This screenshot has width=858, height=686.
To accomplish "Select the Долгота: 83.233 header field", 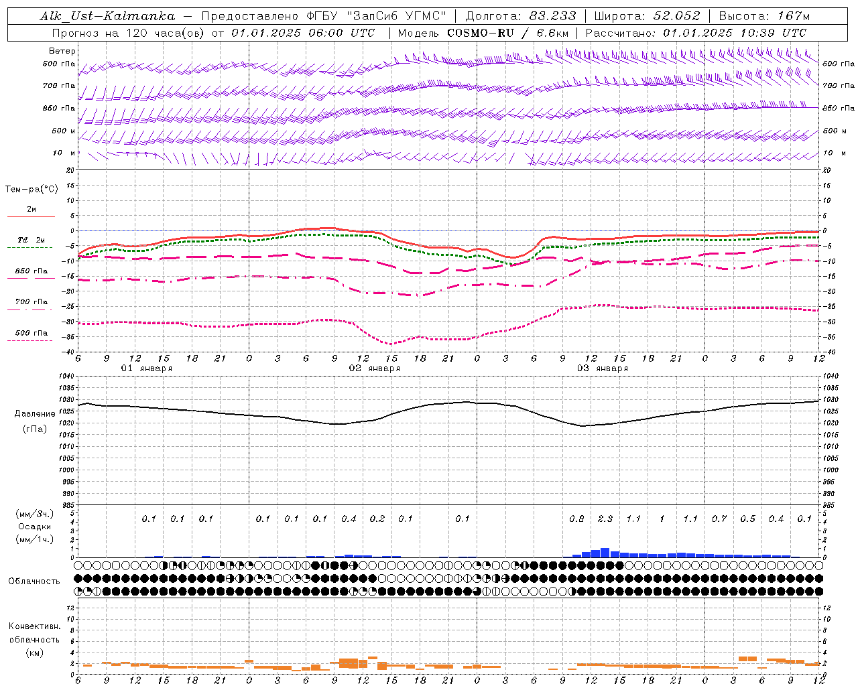I will (520, 16).
